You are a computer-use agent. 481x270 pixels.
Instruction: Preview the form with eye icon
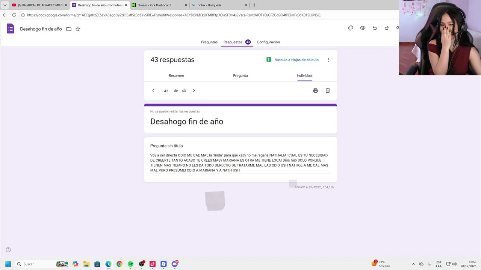coord(363,28)
